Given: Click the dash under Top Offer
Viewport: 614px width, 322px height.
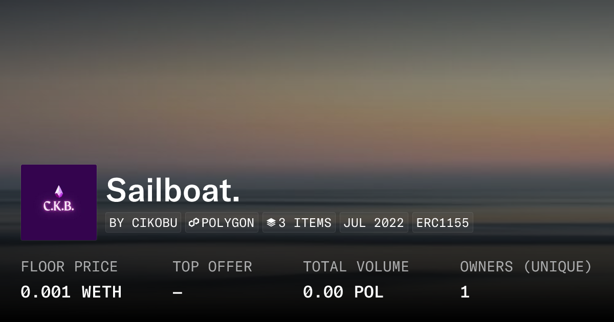Looking at the screenshot, I should click(178, 292).
